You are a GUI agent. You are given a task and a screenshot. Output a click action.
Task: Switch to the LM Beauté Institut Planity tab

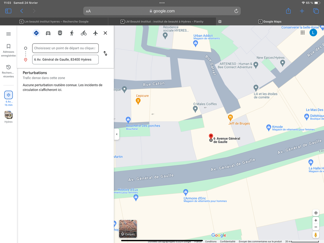pos(162,22)
